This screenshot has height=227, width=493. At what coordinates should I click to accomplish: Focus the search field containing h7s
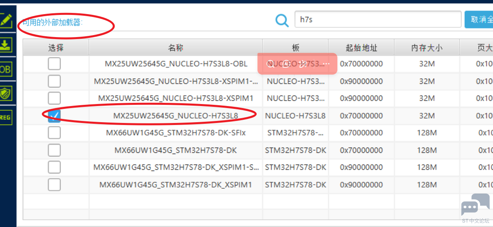378,19
